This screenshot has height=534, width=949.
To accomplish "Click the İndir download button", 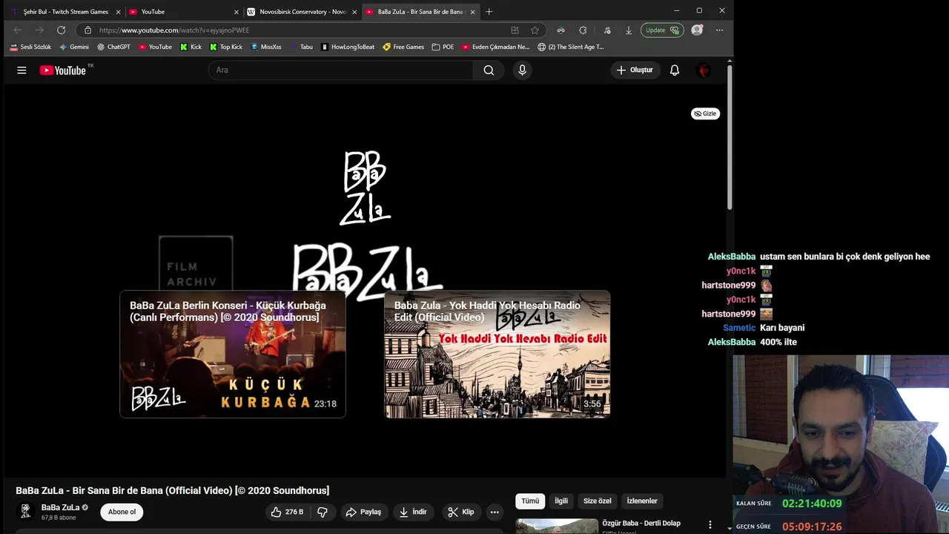I will click(412, 512).
